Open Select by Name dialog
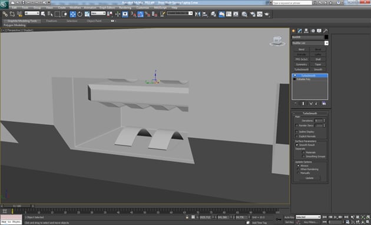This screenshot has width=371, height=225. click(50, 14)
